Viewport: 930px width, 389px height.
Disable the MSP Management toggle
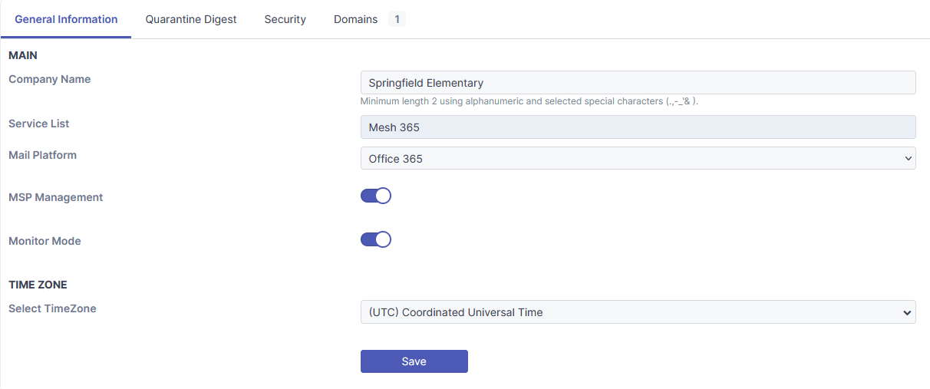376,196
